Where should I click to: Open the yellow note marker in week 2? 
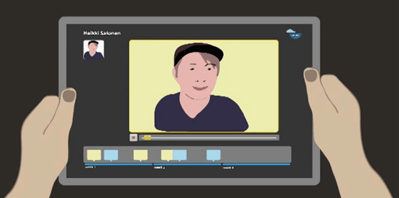point(167,155)
